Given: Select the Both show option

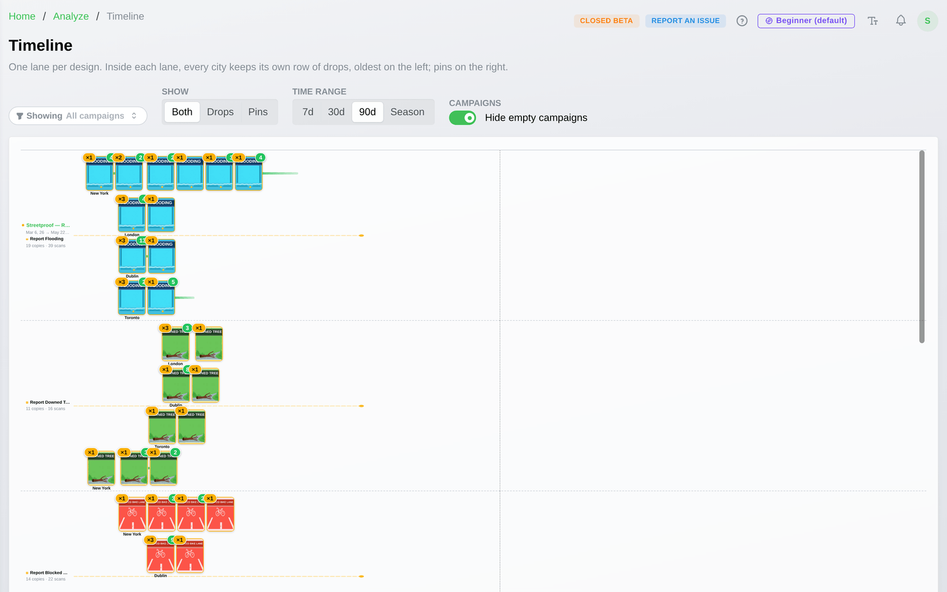Looking at the screenshot, I should [182, 112].
